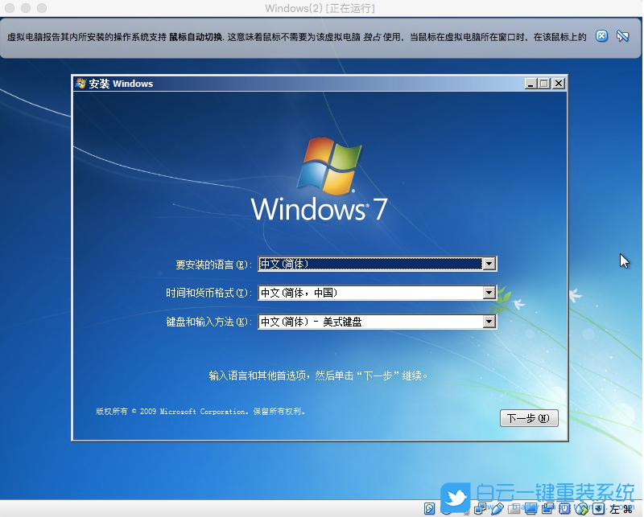Open the 键盘和输入方法 keyboard dropdown
The width and height of the screenshot is (644, 517).
click(490, 322)
